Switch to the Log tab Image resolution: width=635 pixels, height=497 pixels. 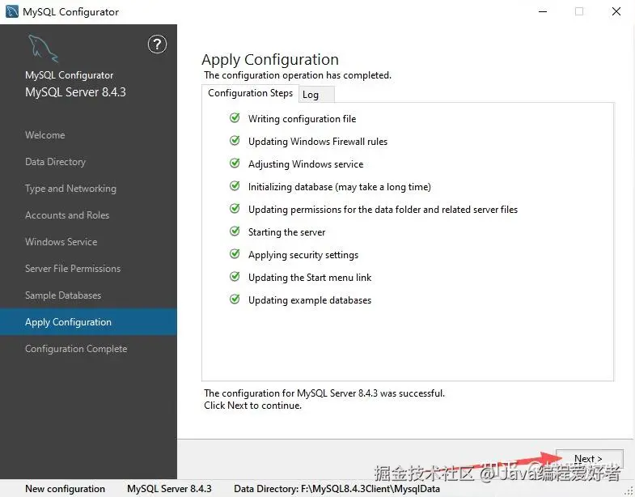316,95
